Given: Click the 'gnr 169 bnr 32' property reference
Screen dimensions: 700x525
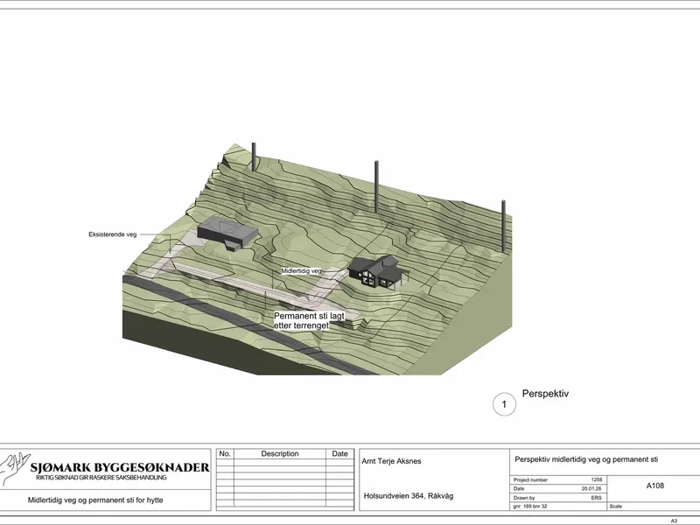Looking at the screenshot, I should coord(530,507).
